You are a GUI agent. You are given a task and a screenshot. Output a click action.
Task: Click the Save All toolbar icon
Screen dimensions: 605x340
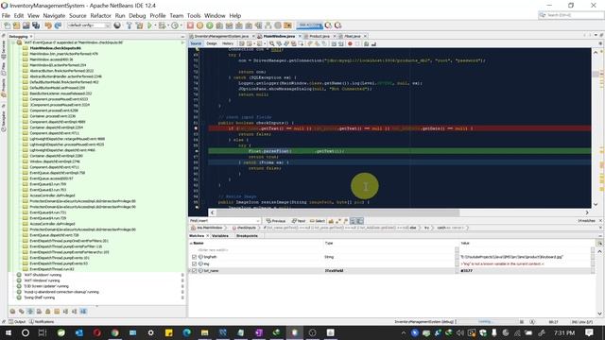(36, 25)
